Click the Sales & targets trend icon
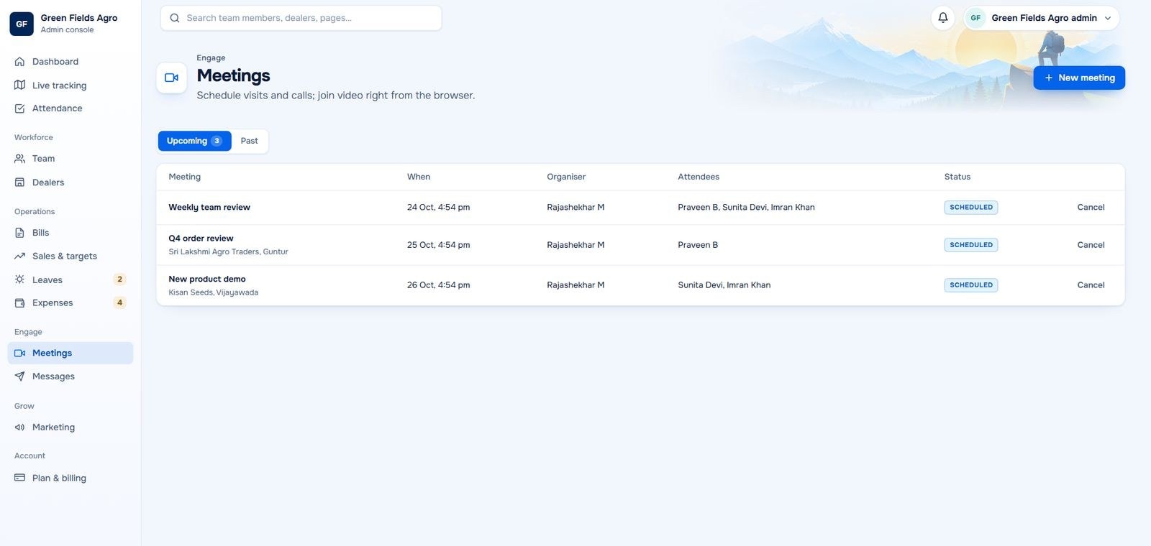Viewport: 1151px width, 546px height. coord(20,256)
